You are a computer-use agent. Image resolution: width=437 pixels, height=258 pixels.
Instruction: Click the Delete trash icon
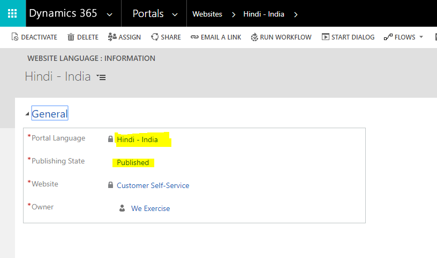[71, 37]
